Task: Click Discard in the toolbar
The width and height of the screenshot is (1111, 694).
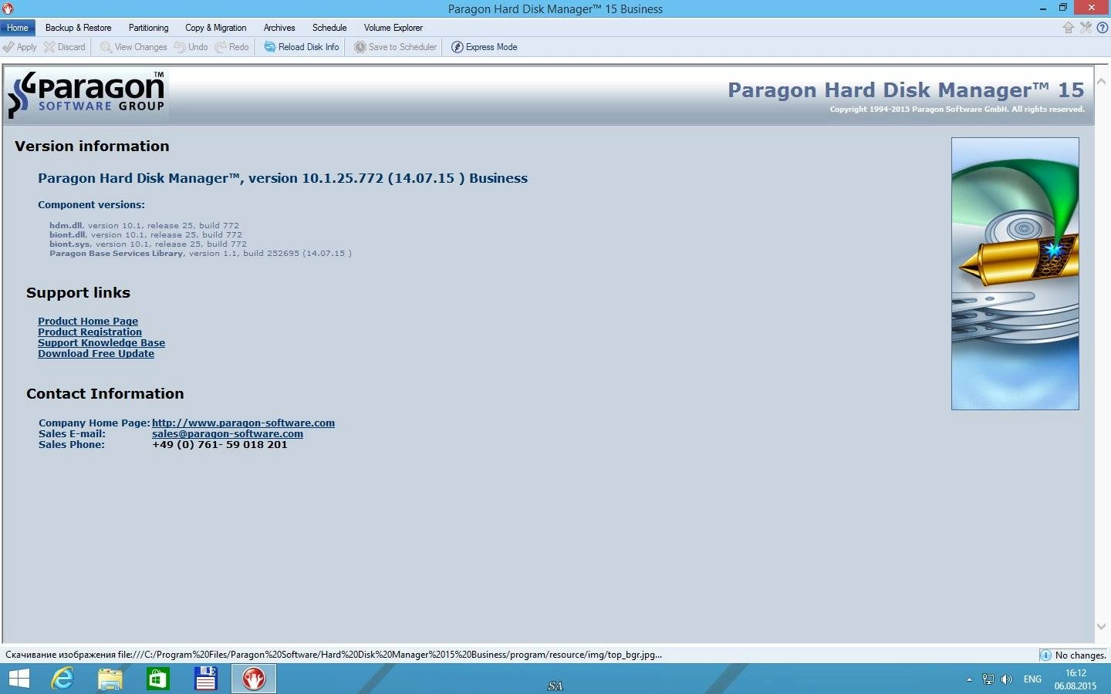Action: coord(65,47)
